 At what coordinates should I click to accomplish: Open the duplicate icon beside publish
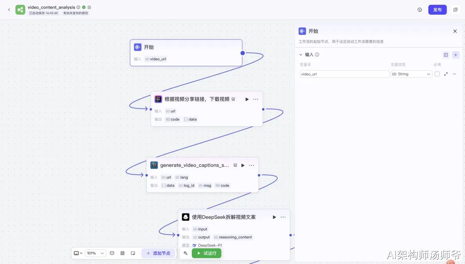click(x=456, y=10)
